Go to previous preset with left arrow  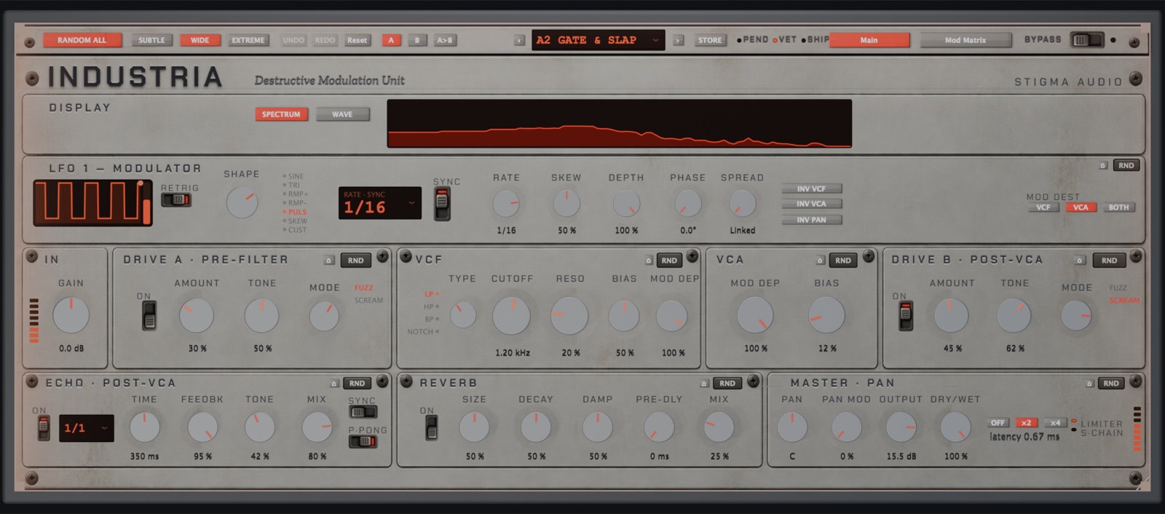pos(519,41)
